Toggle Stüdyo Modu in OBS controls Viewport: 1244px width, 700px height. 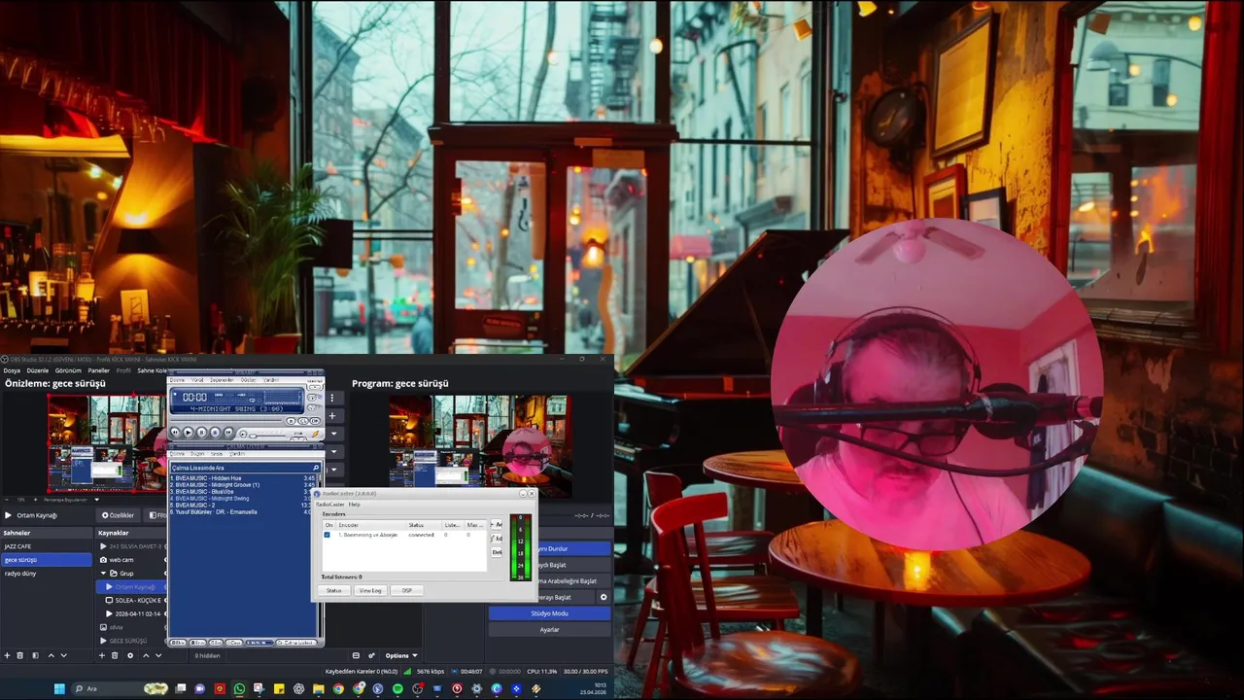(x=549, y=613)
